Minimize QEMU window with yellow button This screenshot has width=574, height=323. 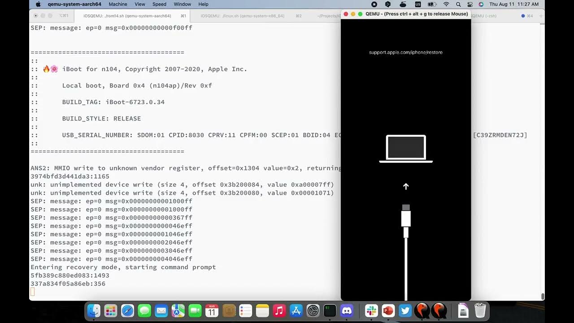tap(353, 14)
